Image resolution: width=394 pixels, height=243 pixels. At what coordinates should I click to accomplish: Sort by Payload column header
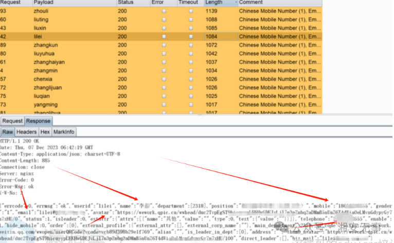coord(75,3)
